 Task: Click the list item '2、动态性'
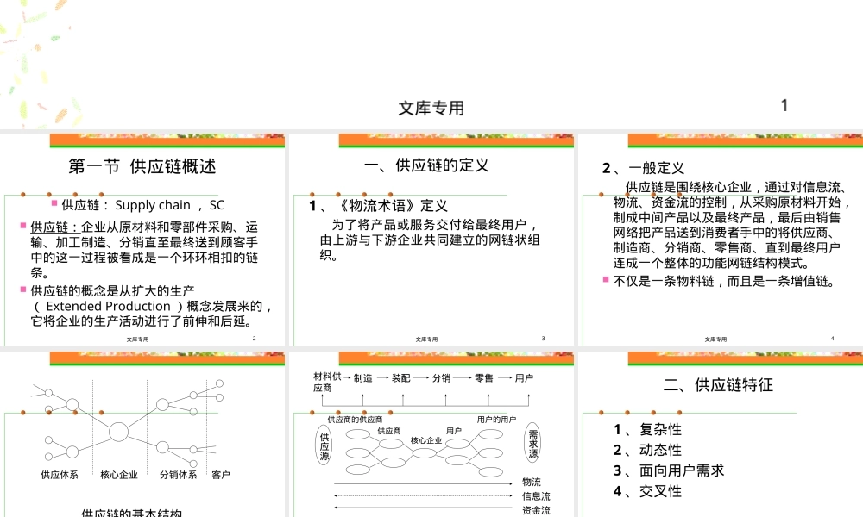click(x=647, y=451)
